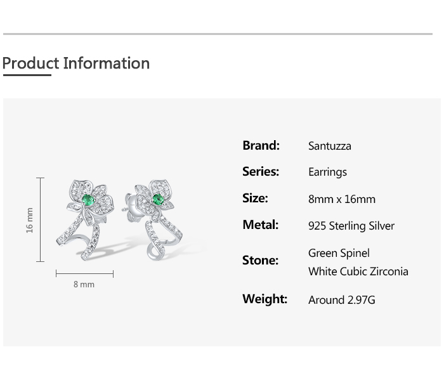
Task: Click the Brand label
Action: tap(261, 145)
